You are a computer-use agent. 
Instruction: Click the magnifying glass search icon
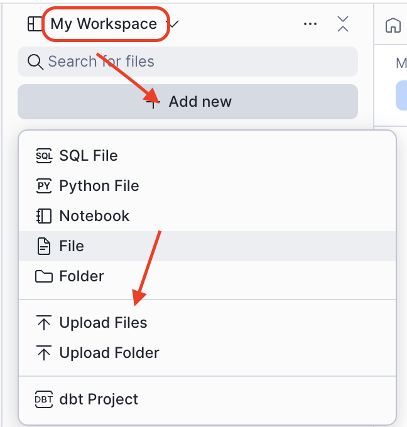[34, 62]
